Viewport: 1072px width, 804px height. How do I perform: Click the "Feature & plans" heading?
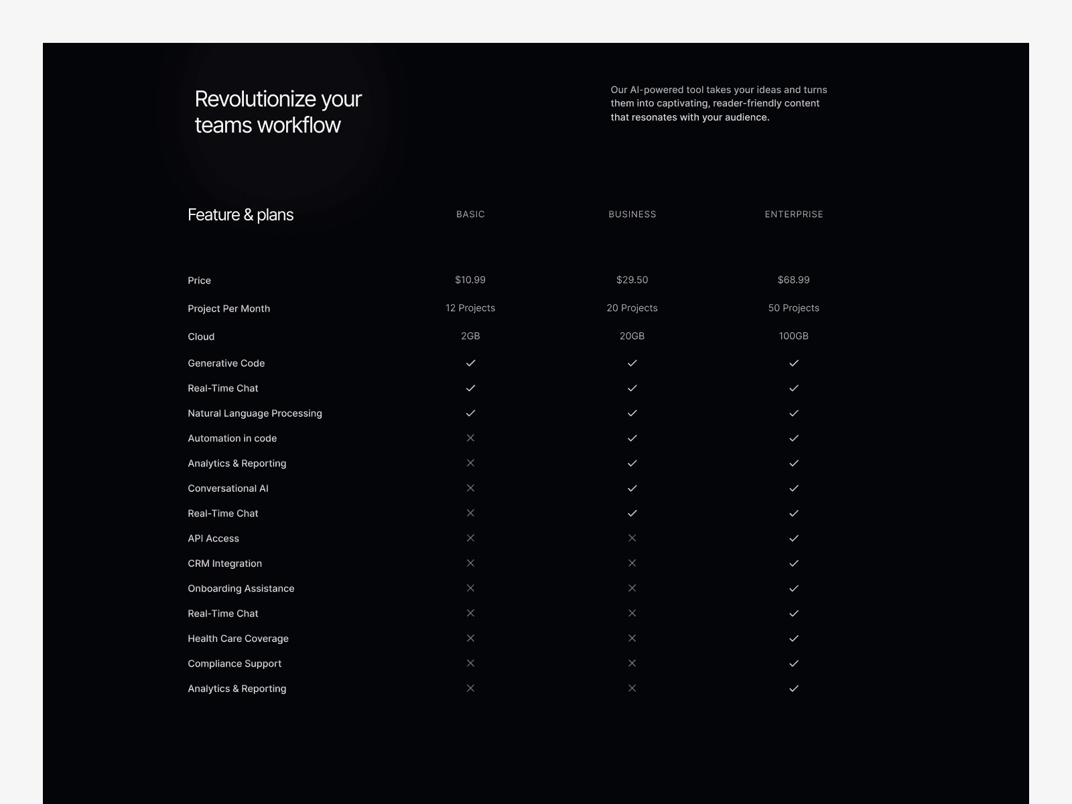click(241, 215)
